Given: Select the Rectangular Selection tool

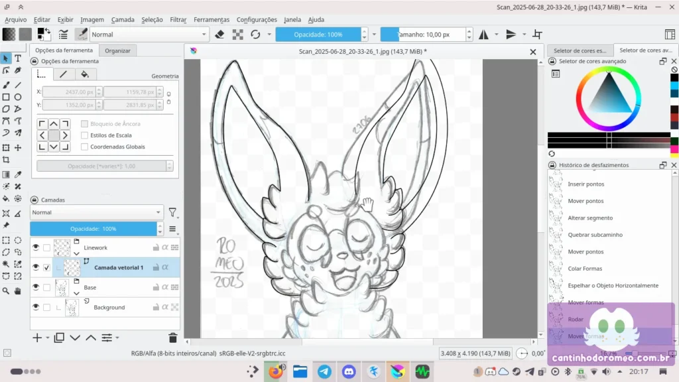Looking at the screenshot, I should coord(6,240).
